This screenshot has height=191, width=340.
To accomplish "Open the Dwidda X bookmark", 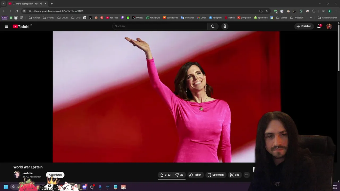I will (138, 18).
